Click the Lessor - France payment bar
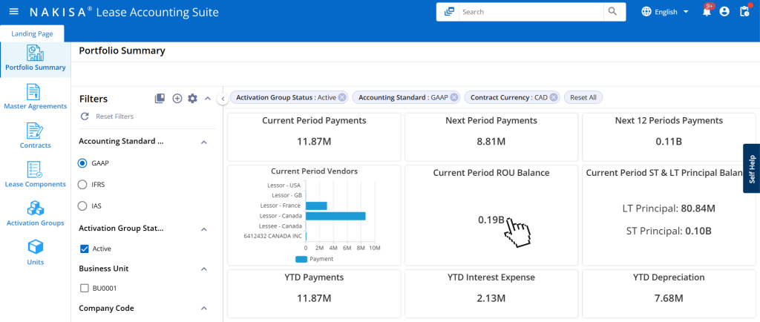760x322 pixels. click(x=316, y=206)
